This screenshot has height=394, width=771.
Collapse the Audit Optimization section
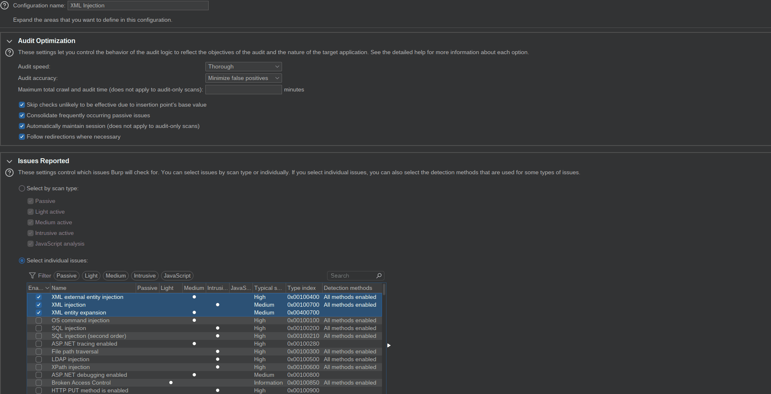pyautogui.click(x=9, y=41)
